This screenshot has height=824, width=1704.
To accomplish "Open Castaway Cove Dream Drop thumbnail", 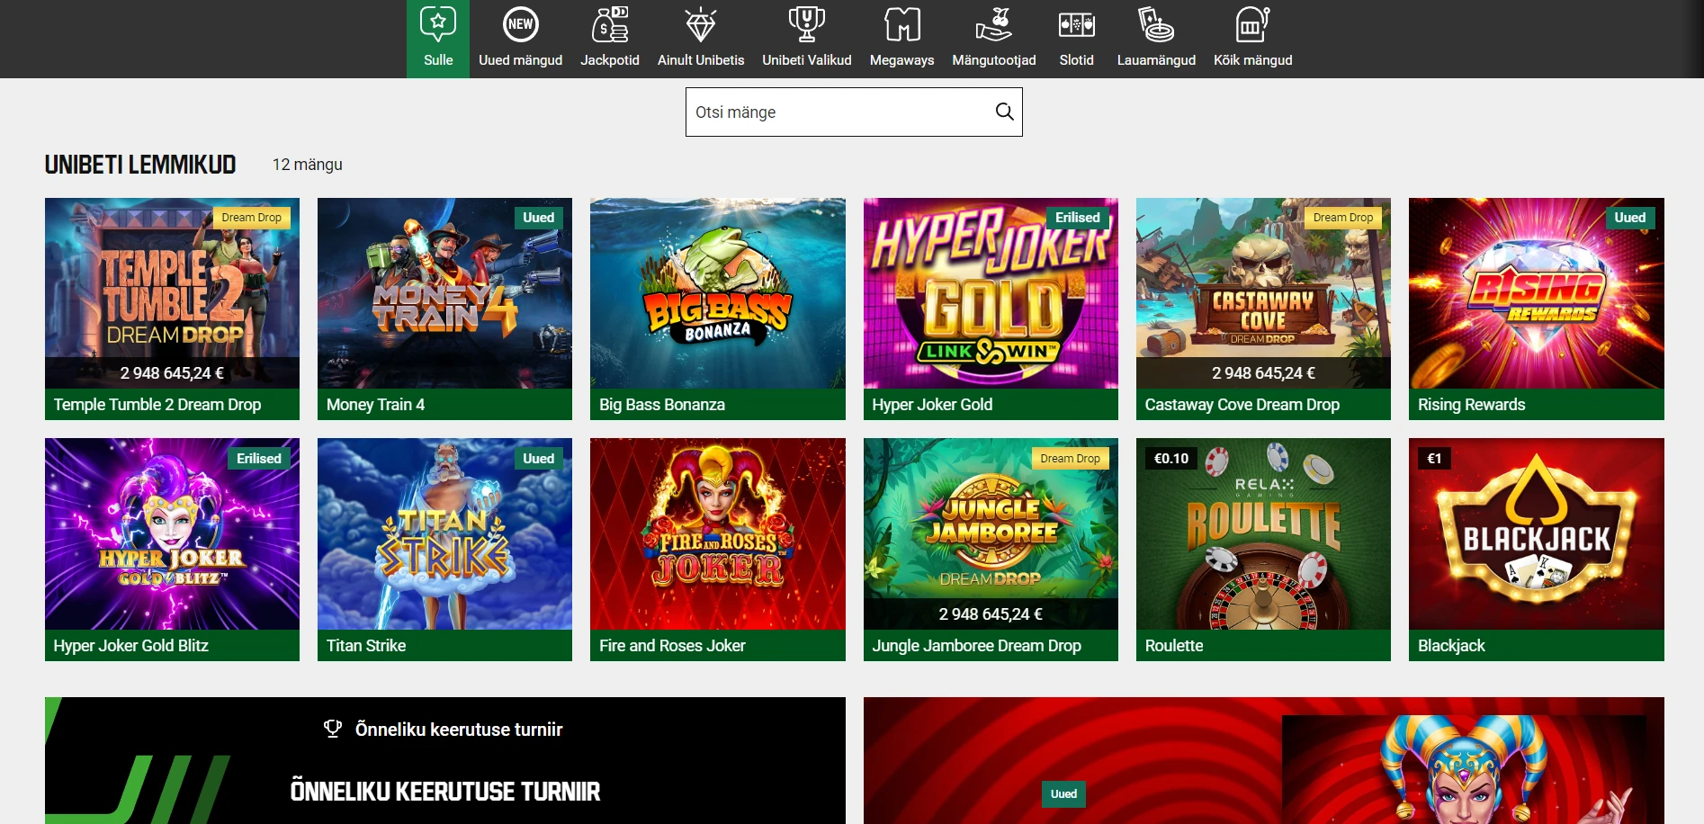I will 1263,293.
